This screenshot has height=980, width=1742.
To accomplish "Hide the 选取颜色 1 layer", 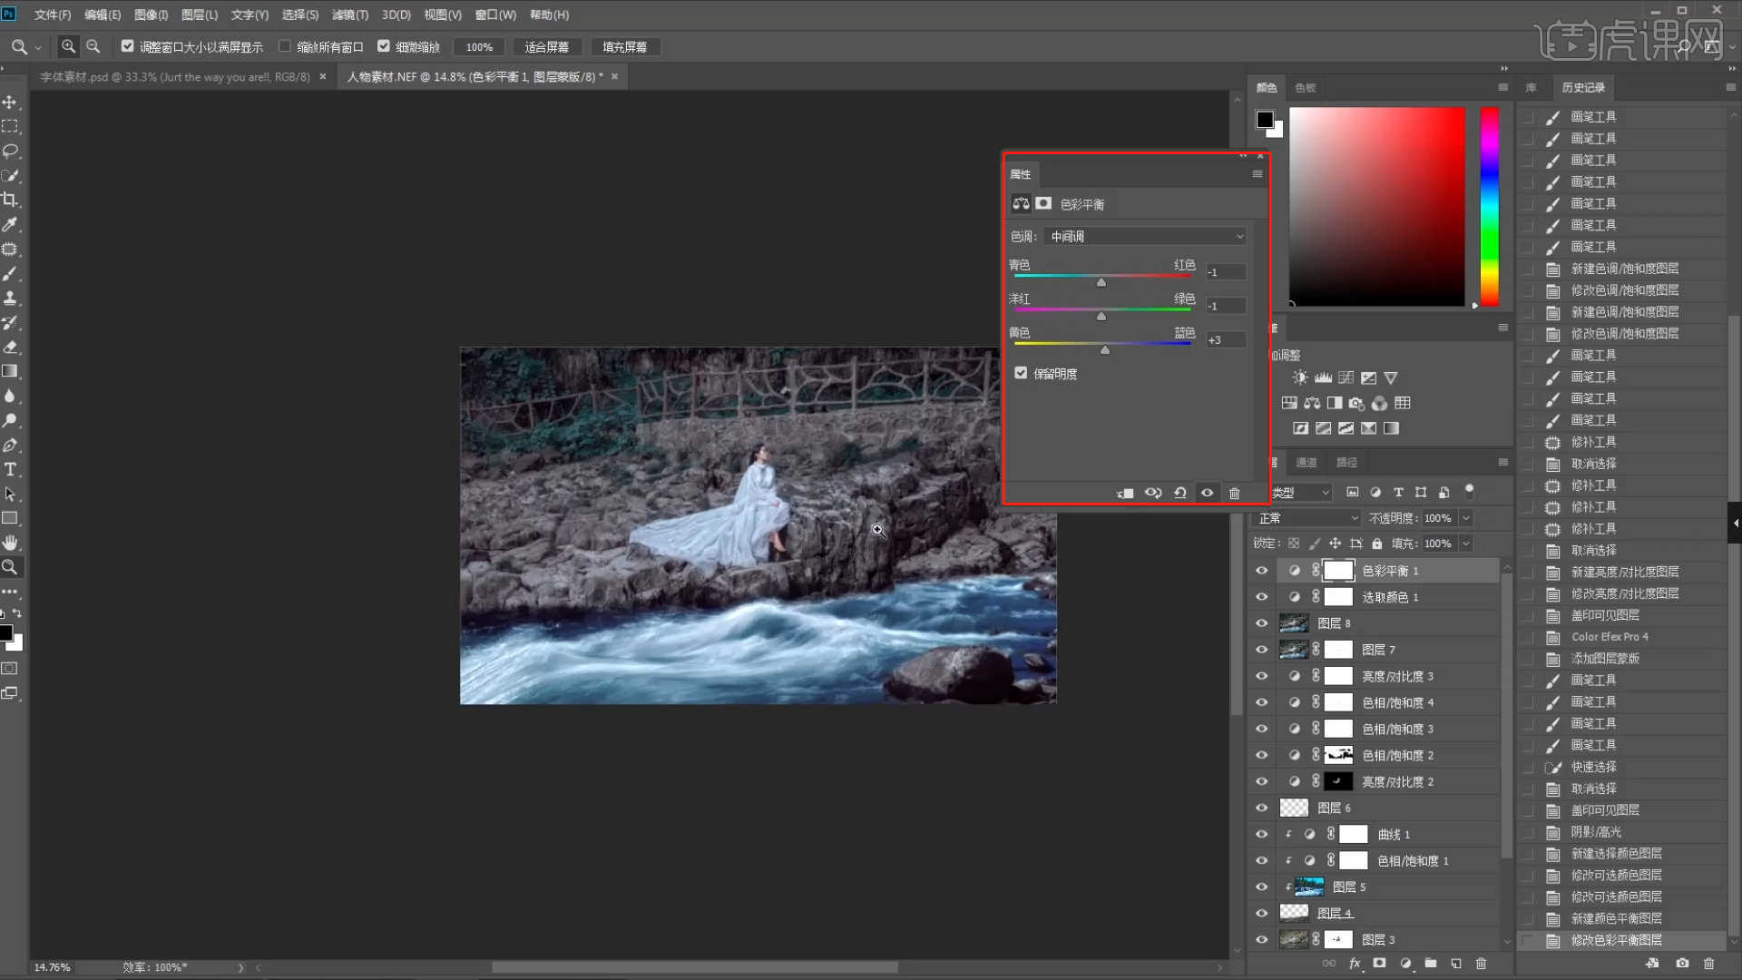I will tap(1261, 597).
